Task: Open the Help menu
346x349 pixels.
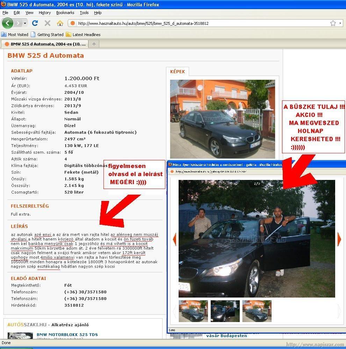Action: coord(98,13)
